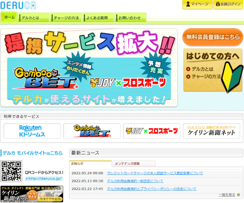
Task: Open ケイリン新聞ネット service logo
Action: (x=212, y=131)
